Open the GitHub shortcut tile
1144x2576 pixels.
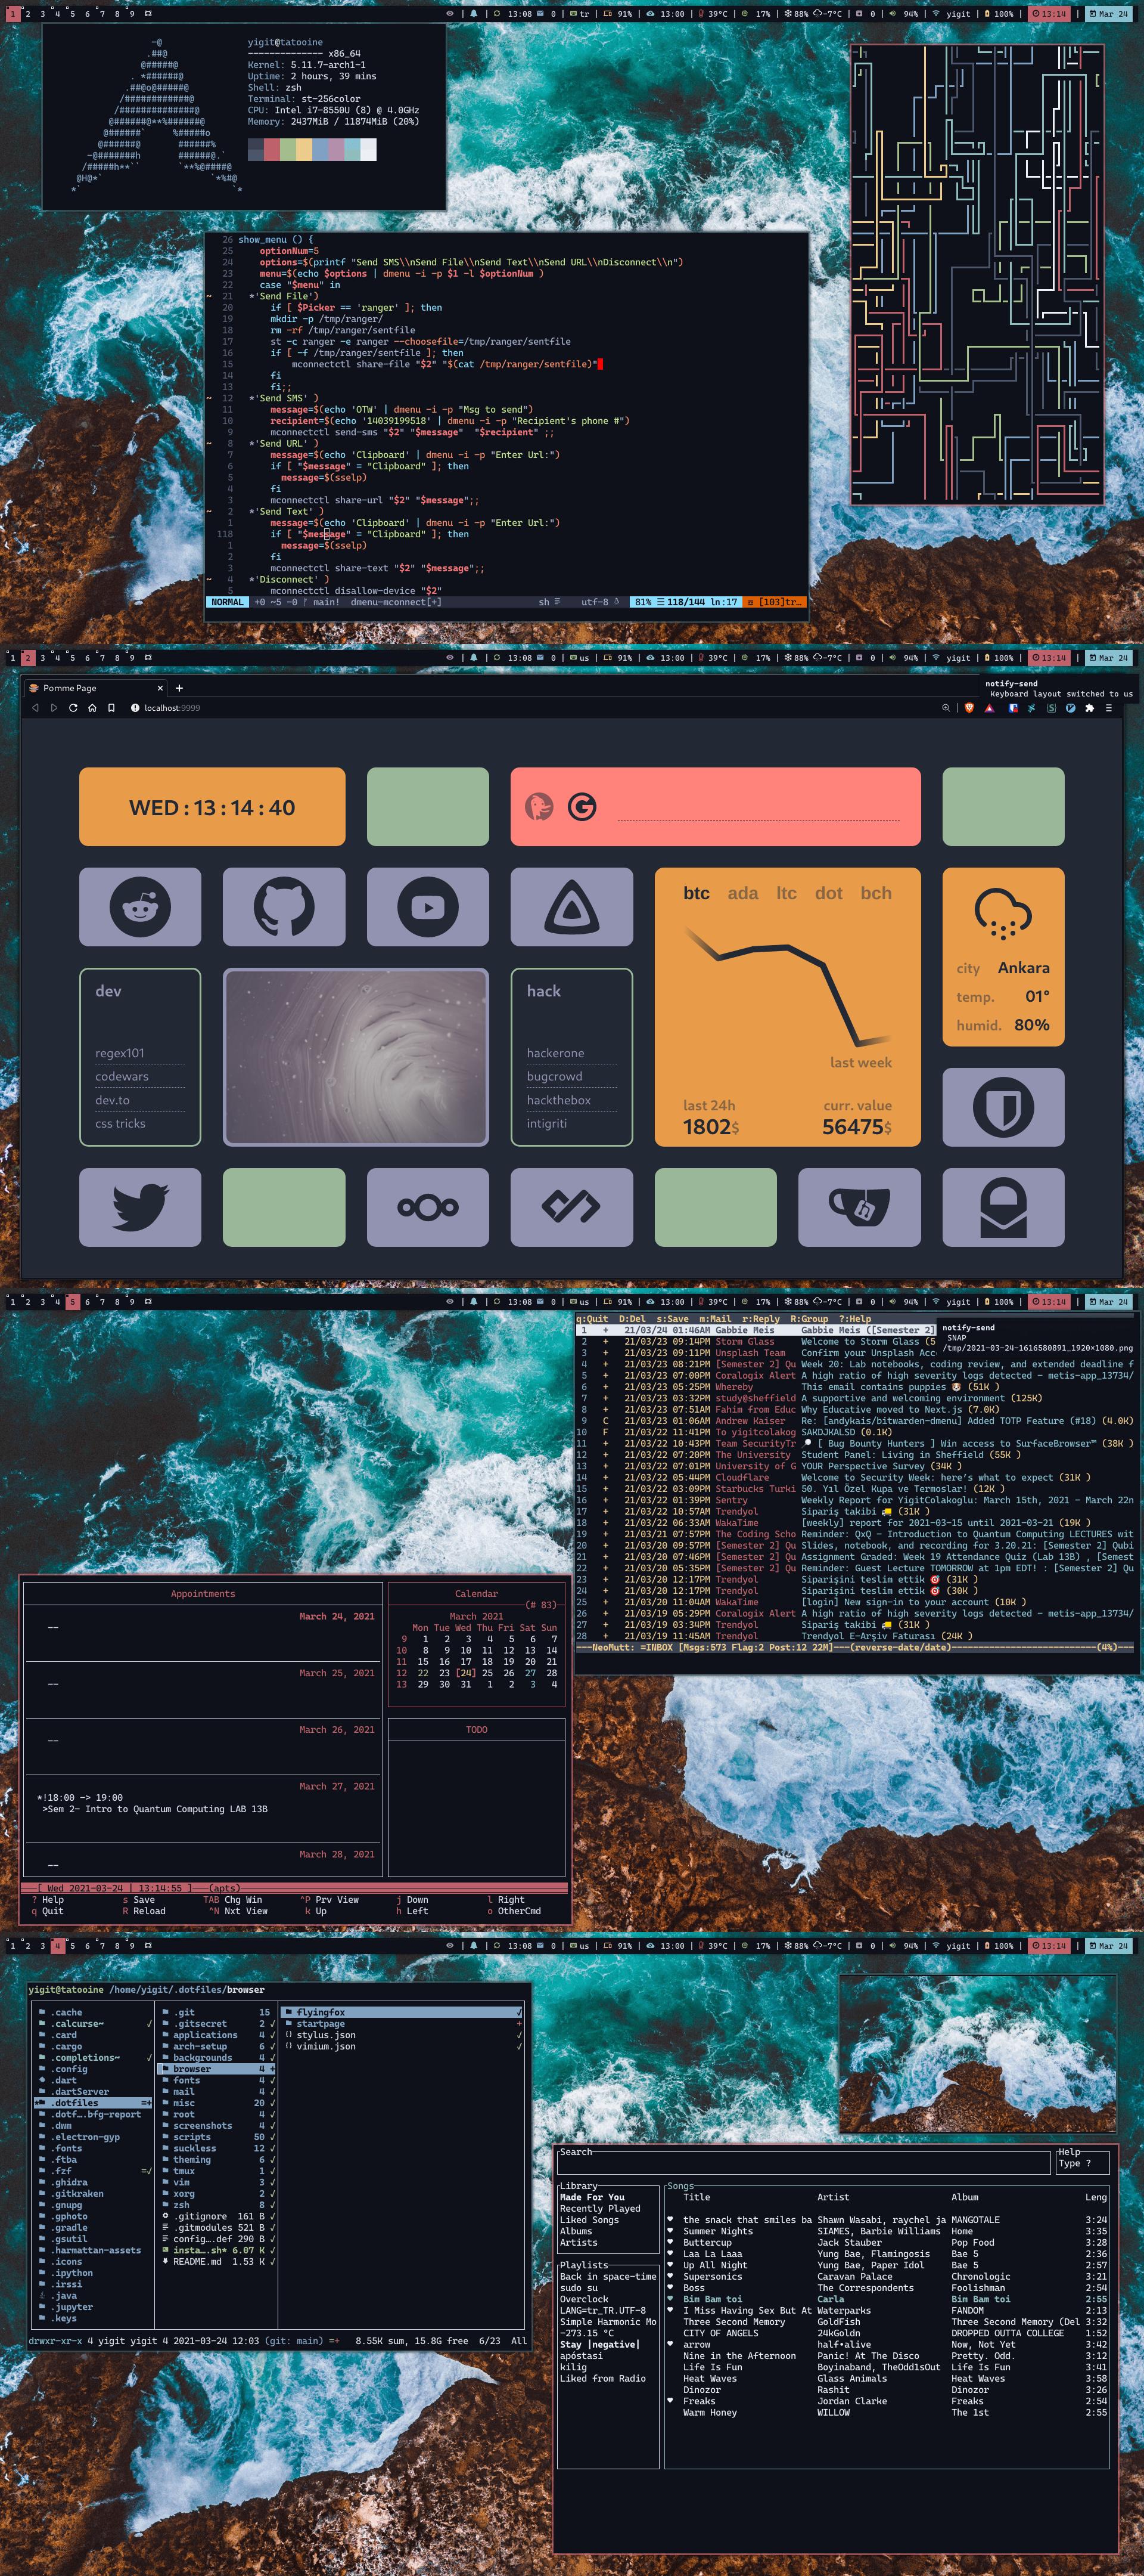pyautogui.click(x=284, y=906)
